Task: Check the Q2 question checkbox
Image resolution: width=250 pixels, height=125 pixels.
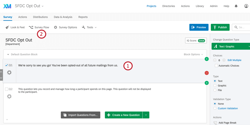Action: (x=6, y=89)
